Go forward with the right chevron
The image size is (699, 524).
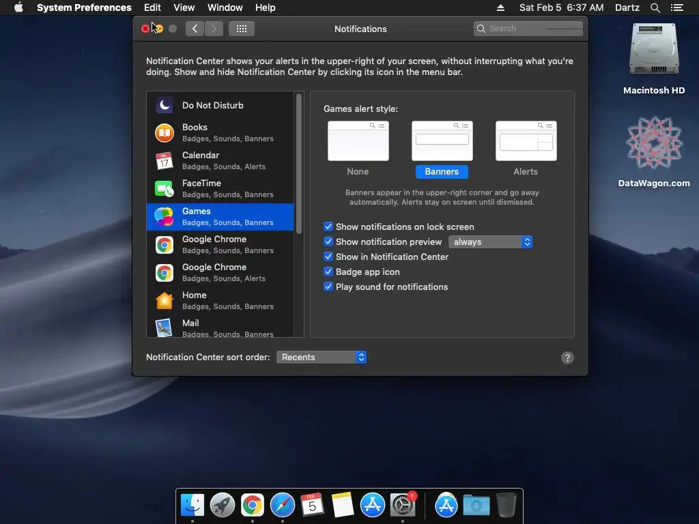[214, 29]
